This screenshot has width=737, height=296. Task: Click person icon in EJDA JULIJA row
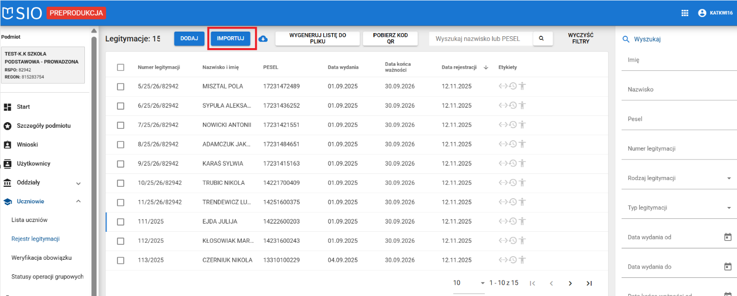tap(522, 221)
